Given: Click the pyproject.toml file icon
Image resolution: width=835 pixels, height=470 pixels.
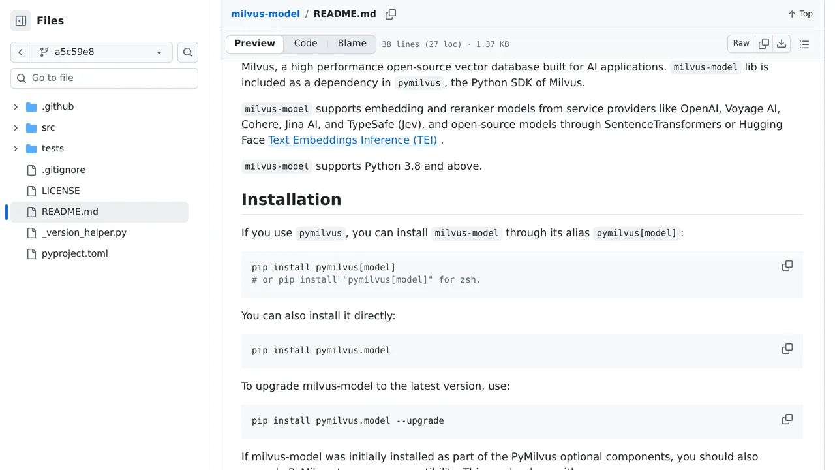Looking at the screenshot, I should click(x=31, y=253).
